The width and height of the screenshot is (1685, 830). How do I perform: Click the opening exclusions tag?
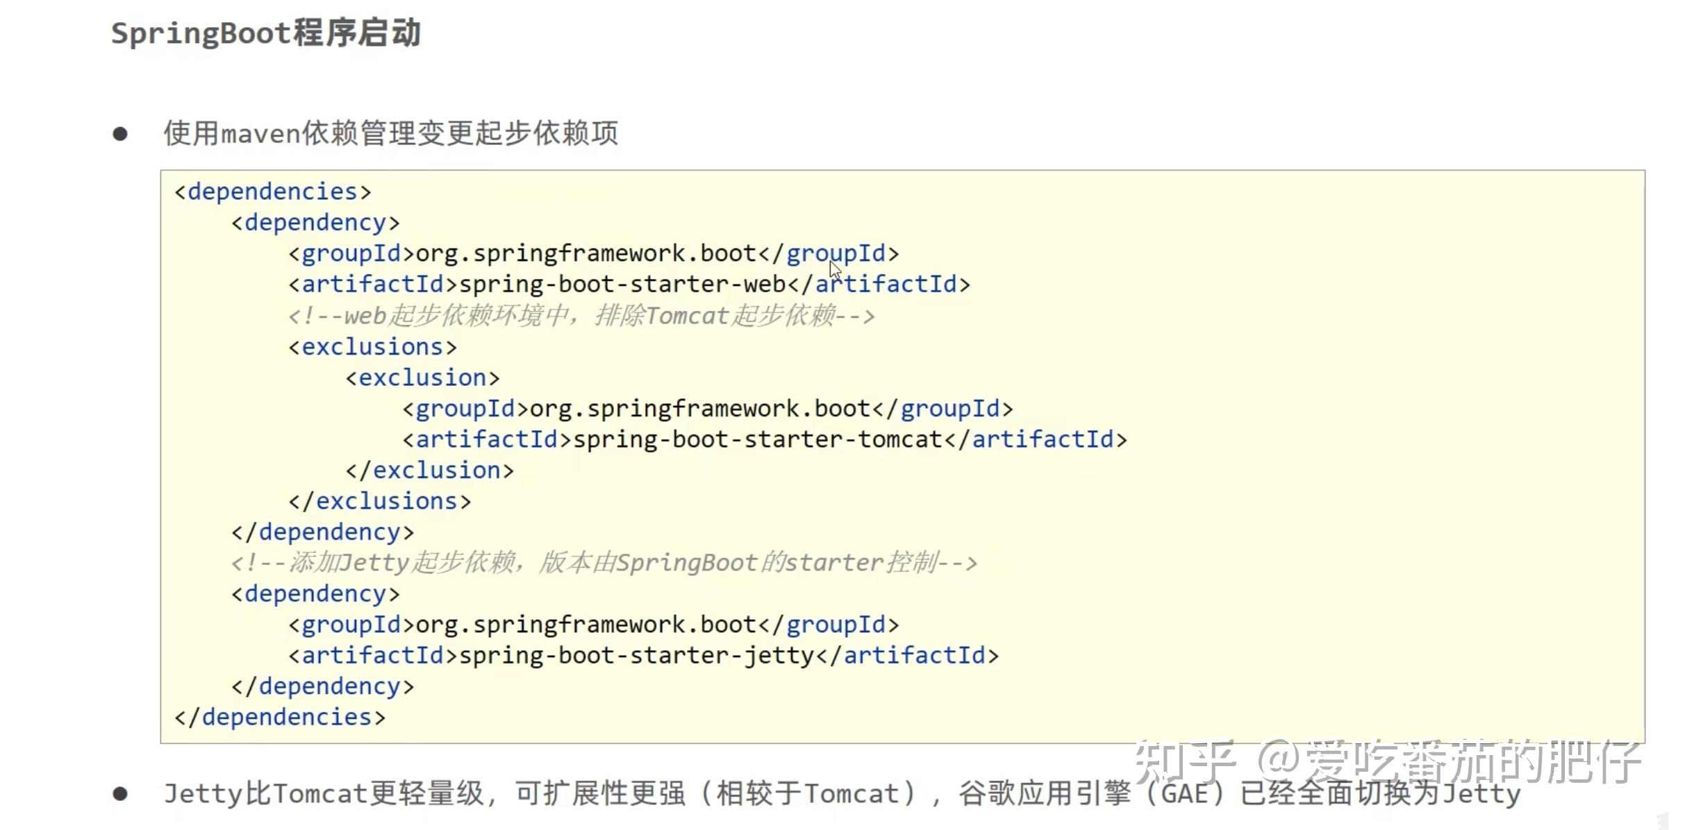click(373, 346)
